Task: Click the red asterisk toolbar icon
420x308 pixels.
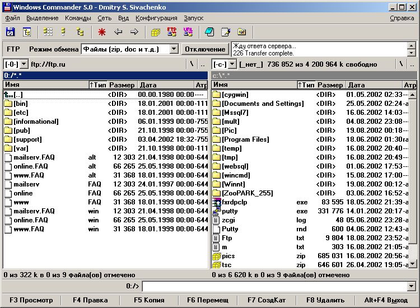Action: click(x=102, y=32)
